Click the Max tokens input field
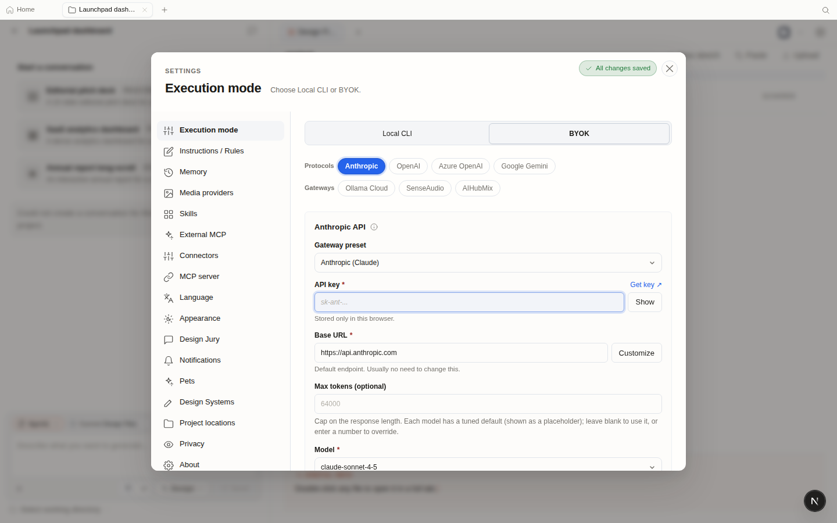Image resolution: width=837 pixels, height=523 pixels. 488,404
